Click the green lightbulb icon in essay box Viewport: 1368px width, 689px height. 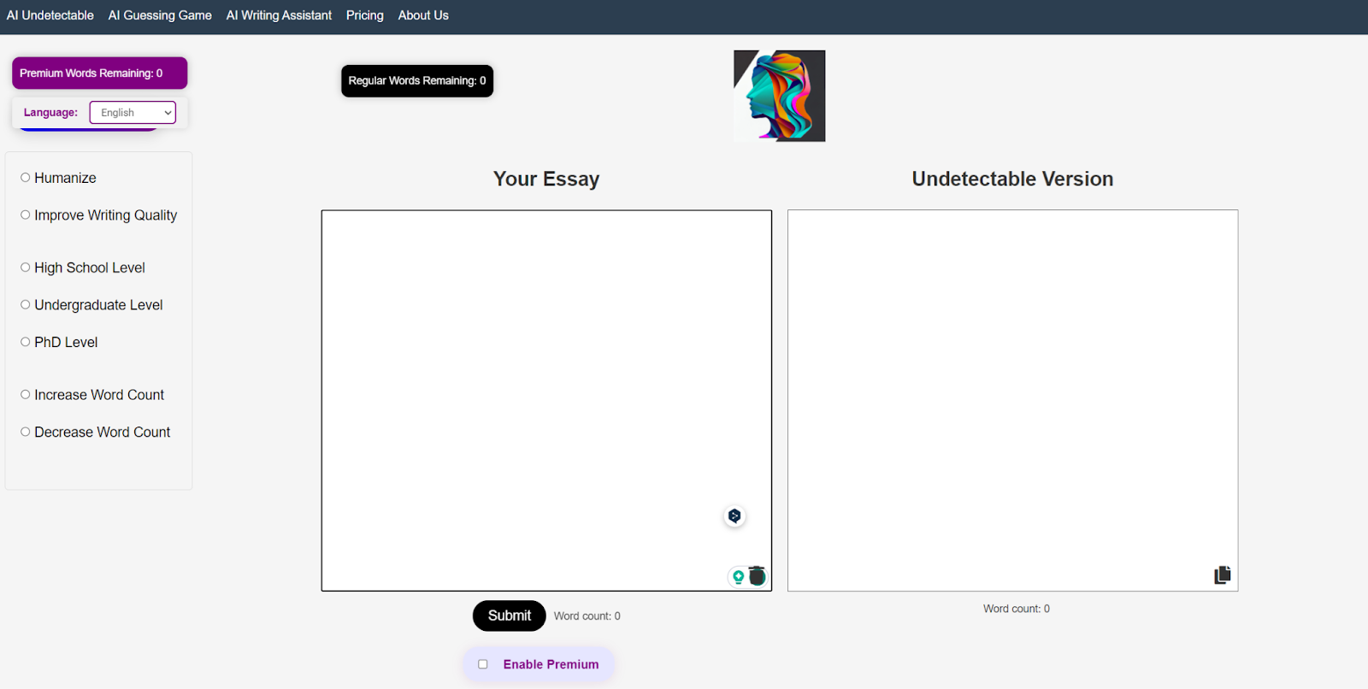point(738,577)
